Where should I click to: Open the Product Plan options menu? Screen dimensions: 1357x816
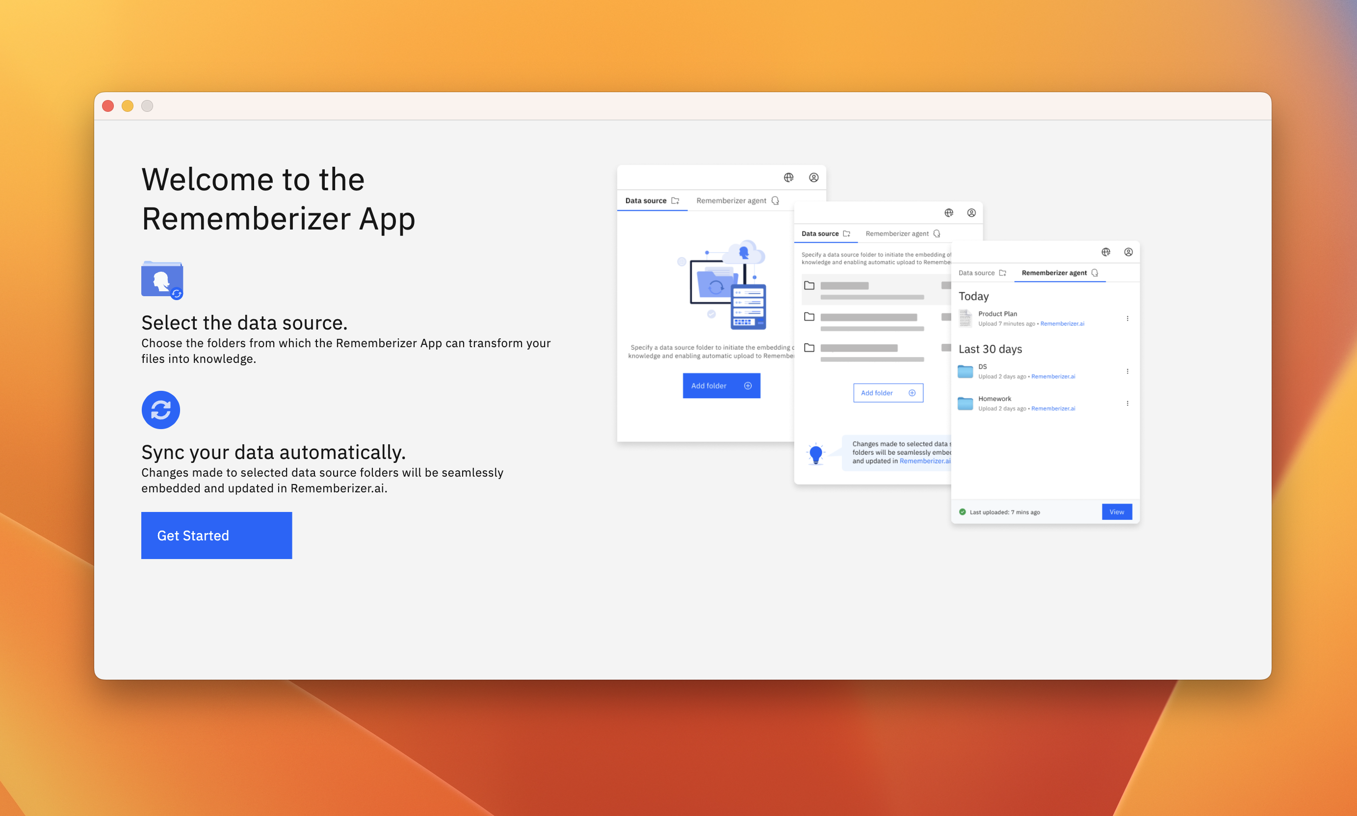click(x=1128, y=318)
